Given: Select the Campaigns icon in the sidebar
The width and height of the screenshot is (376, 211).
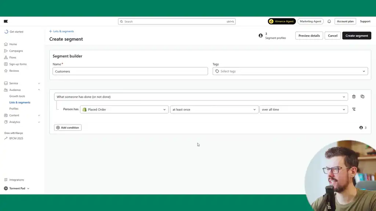Looking at the screenshot, I should 6,51.
